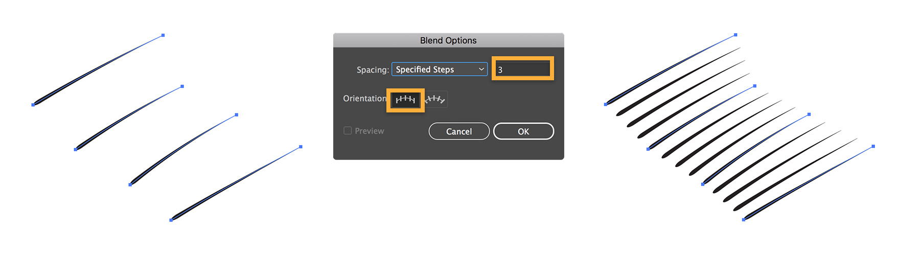Screen dimensions: 920x255
Task: Select bottom anchor of first blended stroke
Action: pos(606,104)
